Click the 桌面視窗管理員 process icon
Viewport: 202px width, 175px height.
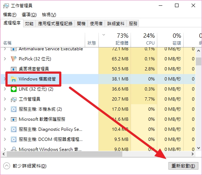tap(14, 69)
